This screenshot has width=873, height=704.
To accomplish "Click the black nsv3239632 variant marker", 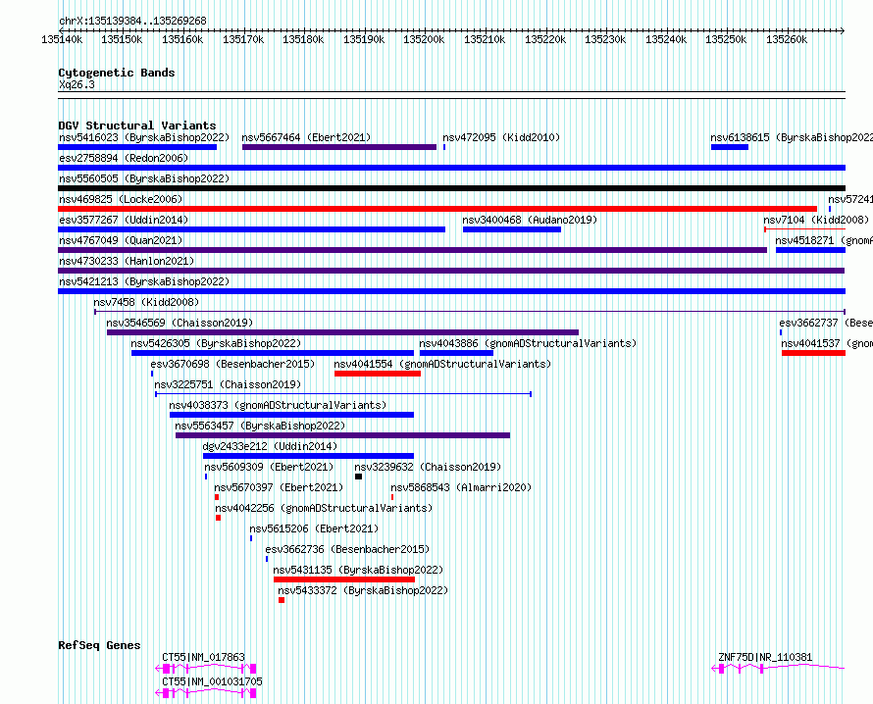I will click(359, 477).
